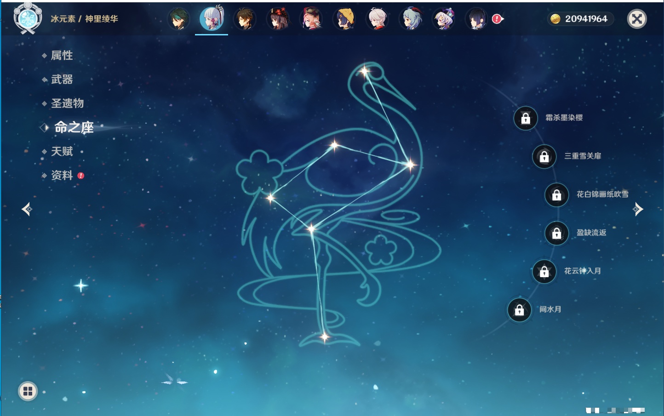Switch to next character with right arrow
664x416 pixels.
coord(638,209)
